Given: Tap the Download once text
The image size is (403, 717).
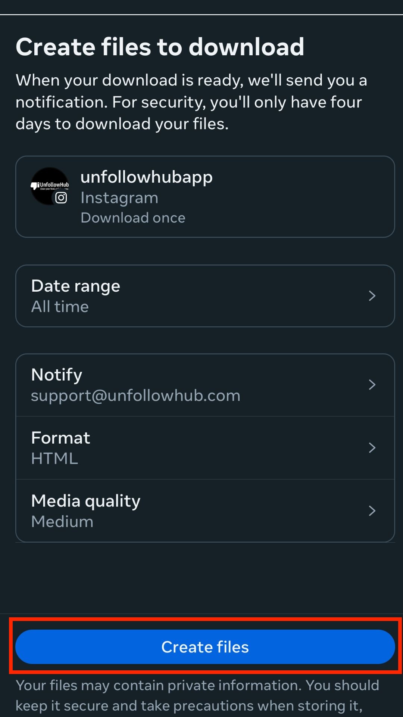Looking at the screenshot, I should (133, 218).
